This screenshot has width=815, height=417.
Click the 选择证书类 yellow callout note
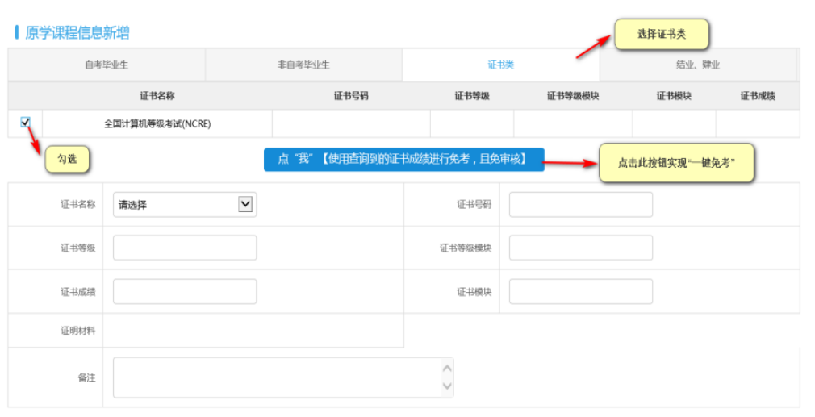[x=662, y=35]
